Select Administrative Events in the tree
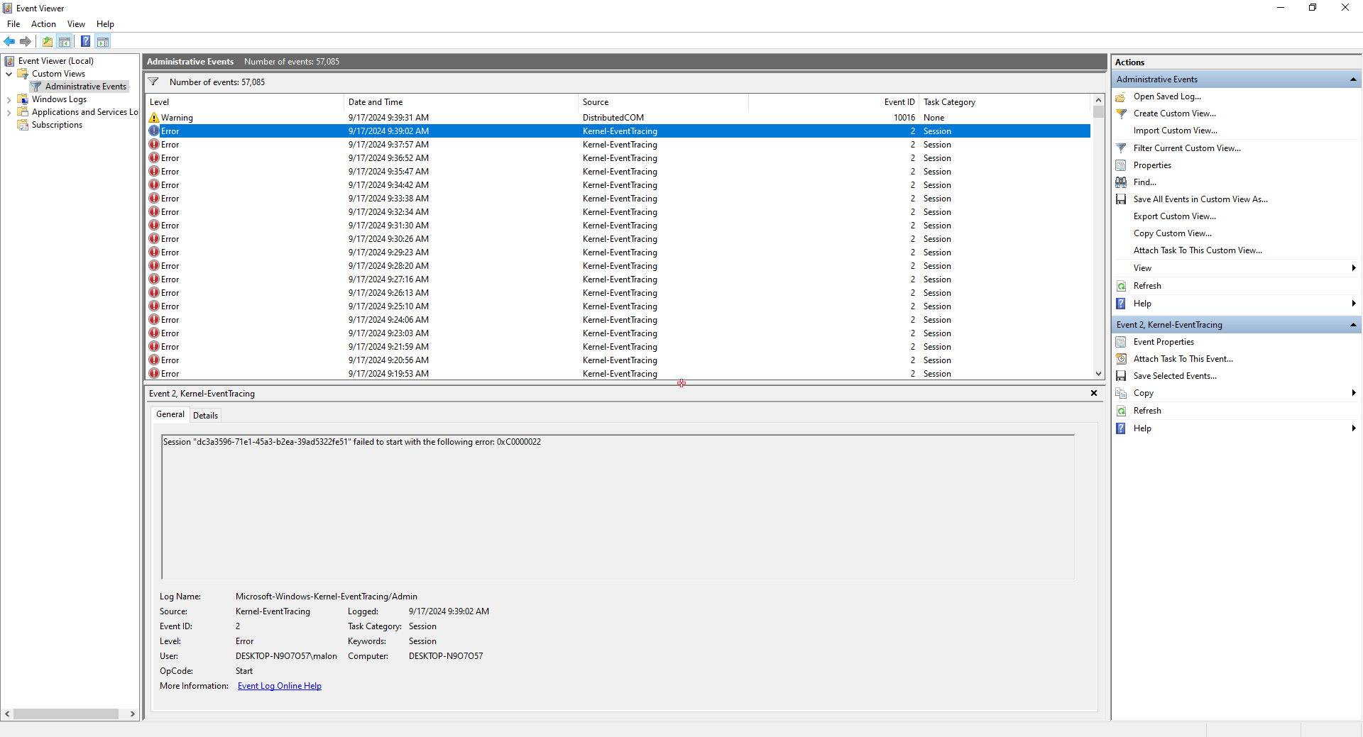 (86, 87)
